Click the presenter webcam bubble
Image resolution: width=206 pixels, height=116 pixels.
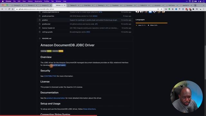click(187, 97)
